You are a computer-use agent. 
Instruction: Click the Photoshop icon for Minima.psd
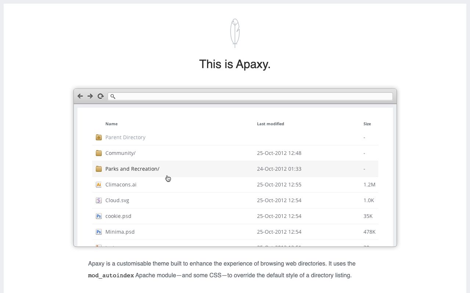98,232
